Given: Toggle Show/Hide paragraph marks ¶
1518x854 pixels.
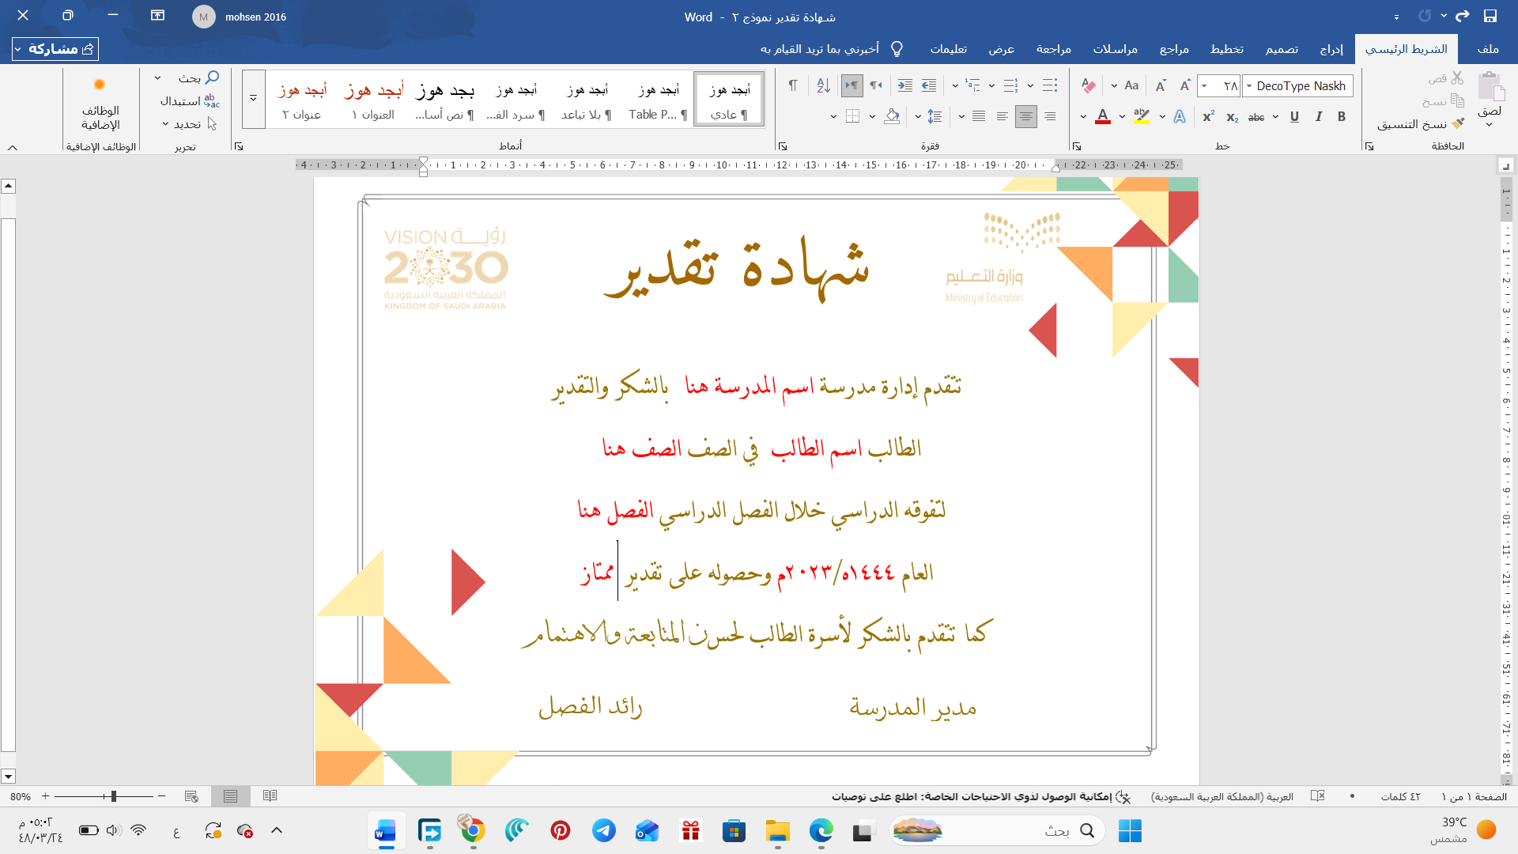Looking at the screenshot, I should 792,85.
